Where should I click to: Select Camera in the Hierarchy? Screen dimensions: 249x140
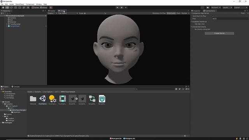coord(13,18)
